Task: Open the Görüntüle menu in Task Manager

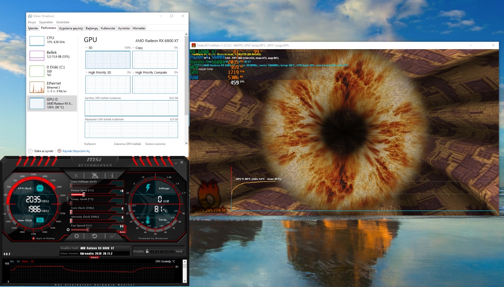Action: coord(63,22)
